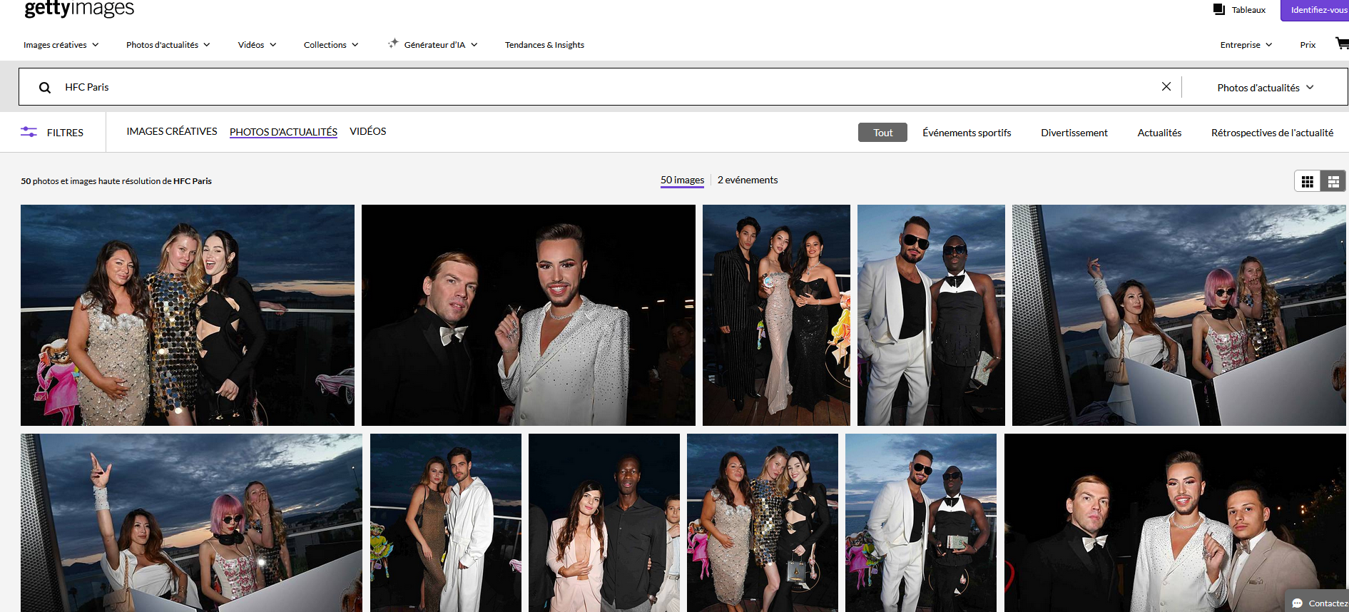Select the VIDÉOS tab
The image size is (1349, 612).
coord(368,131)
